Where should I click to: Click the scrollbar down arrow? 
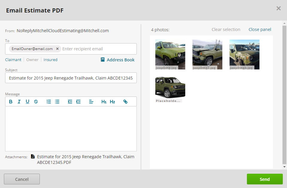[x=284, y=167]
